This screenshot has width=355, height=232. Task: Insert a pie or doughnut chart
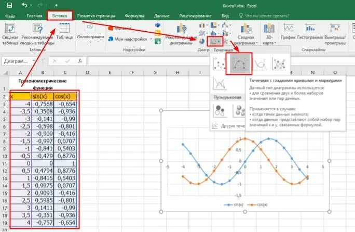tap(201, 41)
